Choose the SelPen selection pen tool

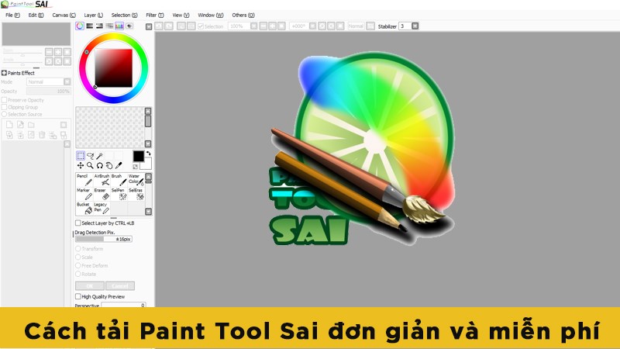(x=119, y=194)
